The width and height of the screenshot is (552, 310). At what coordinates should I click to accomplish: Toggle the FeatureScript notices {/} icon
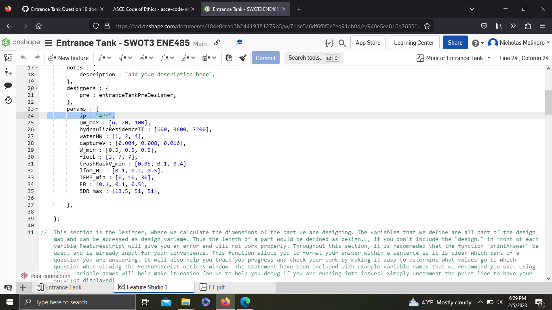(x=329, y=42)
